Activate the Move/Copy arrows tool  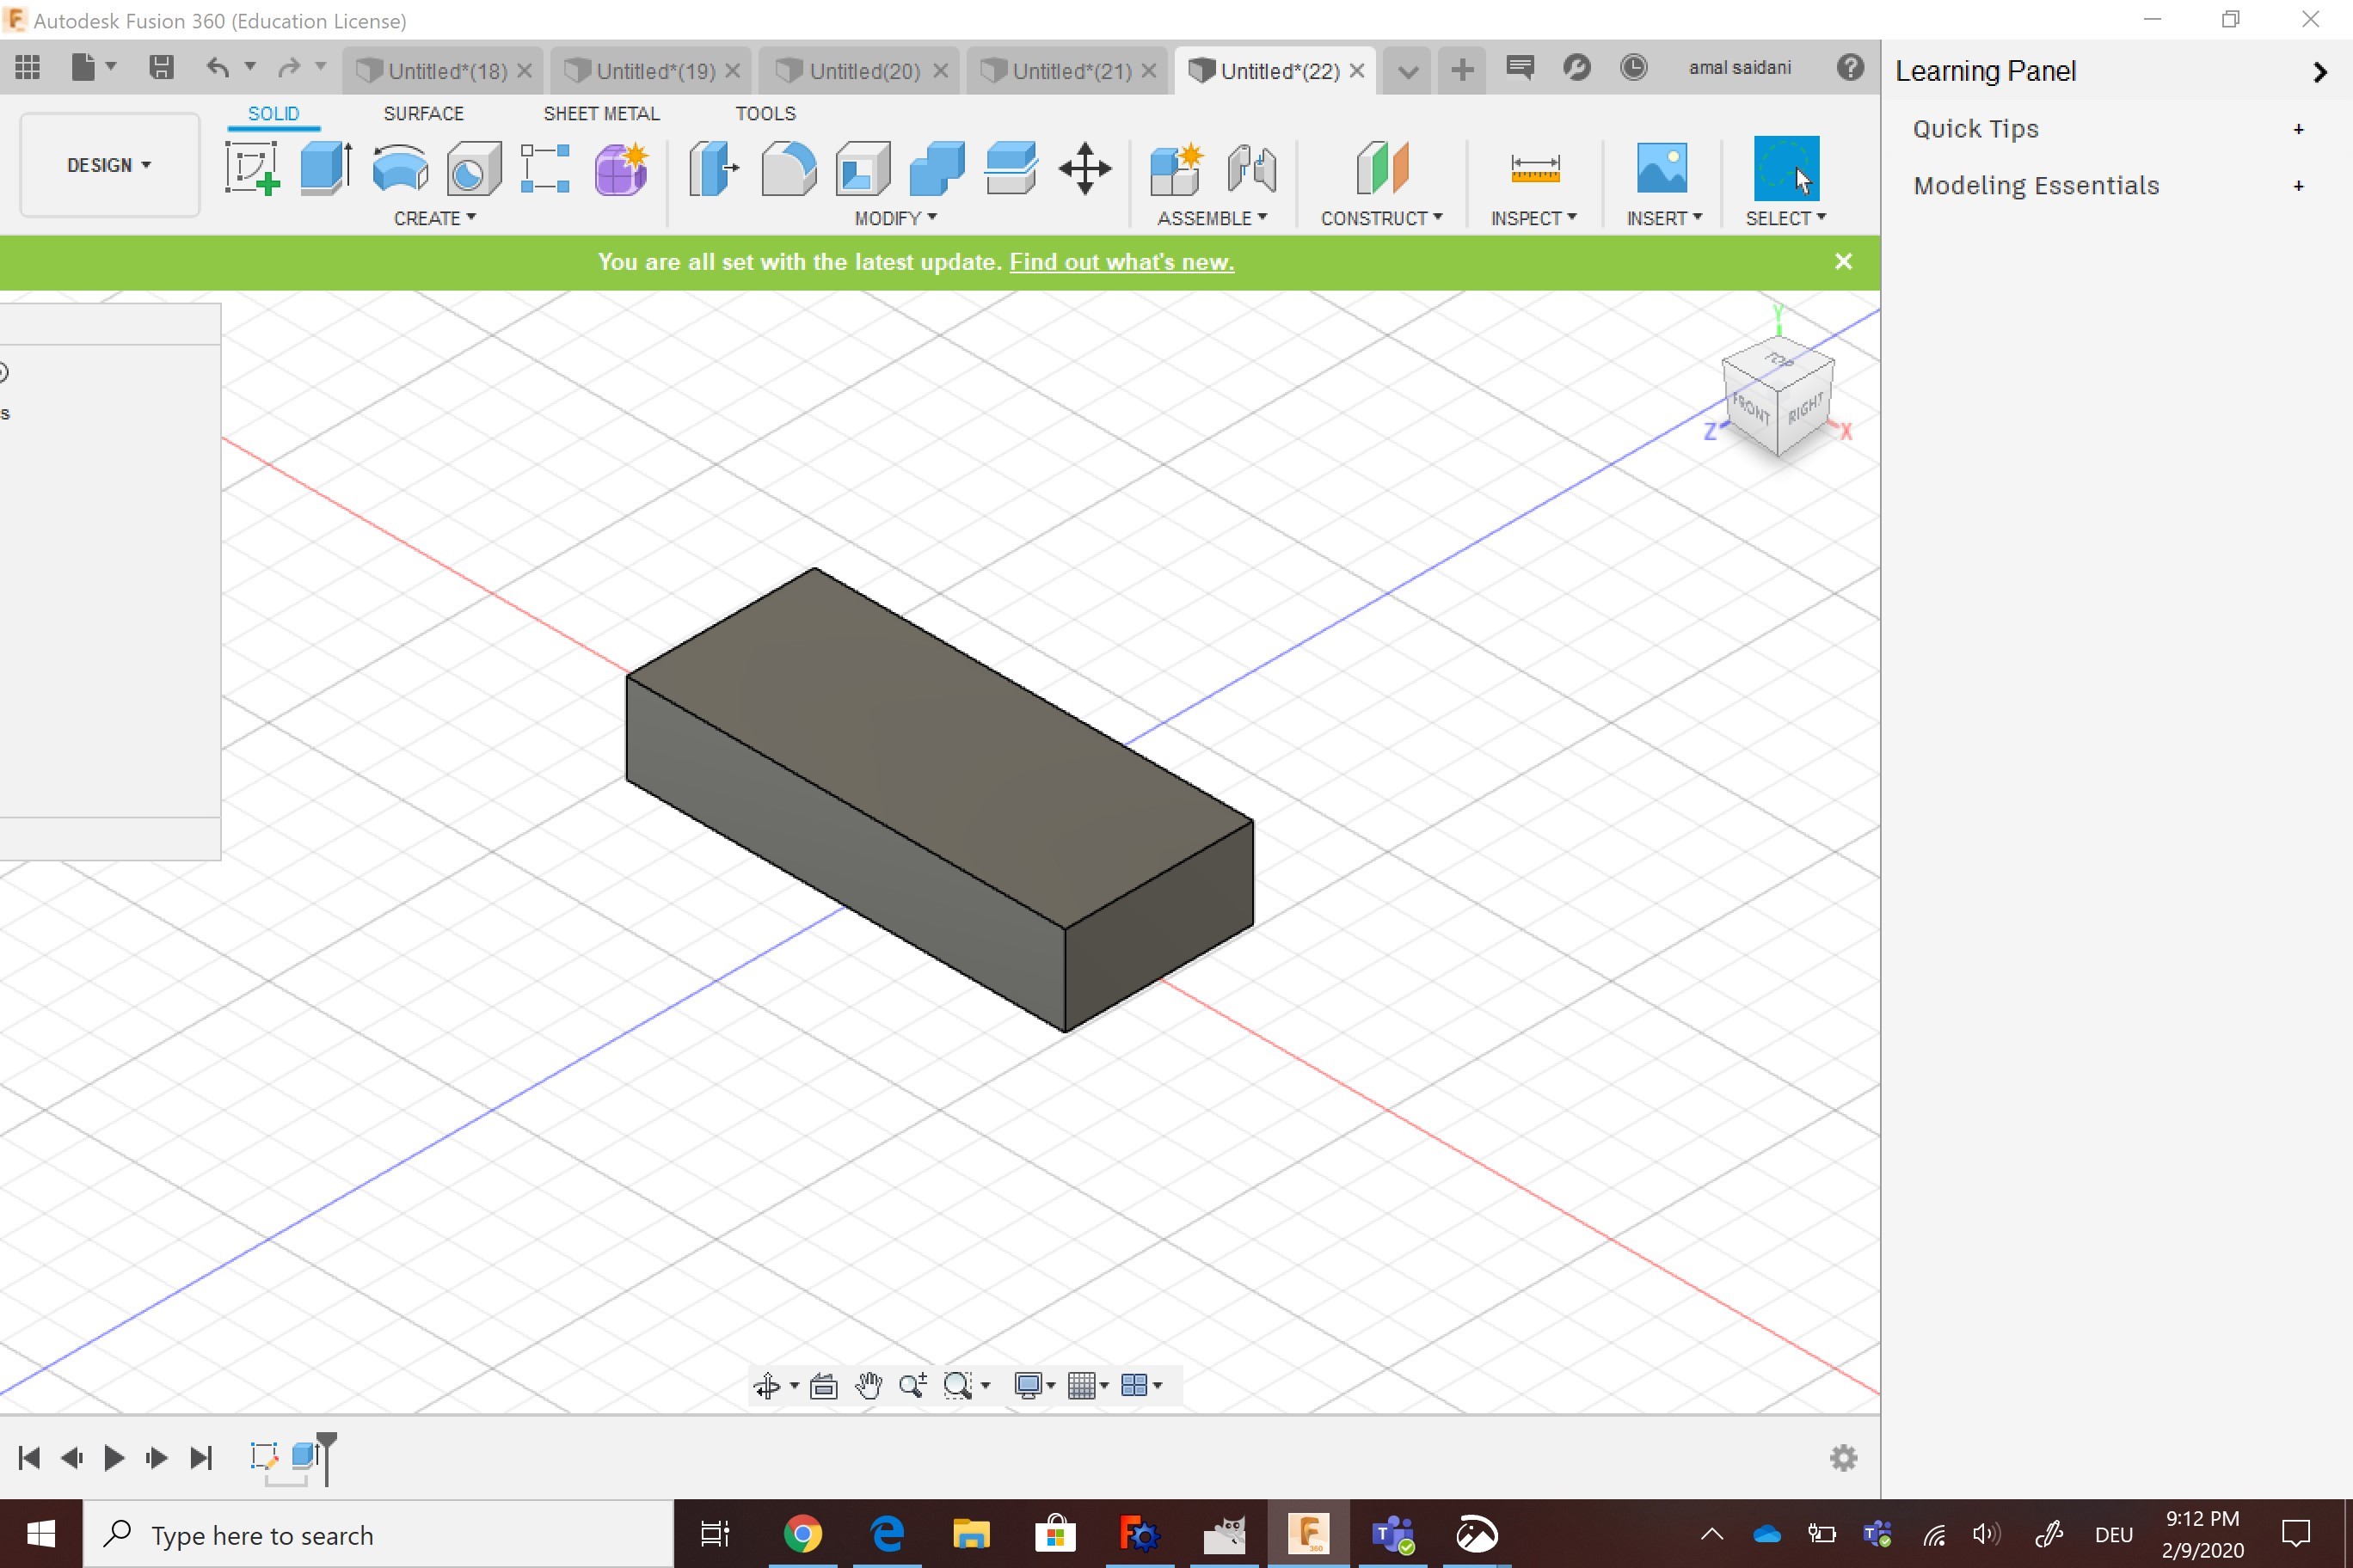1085,168
